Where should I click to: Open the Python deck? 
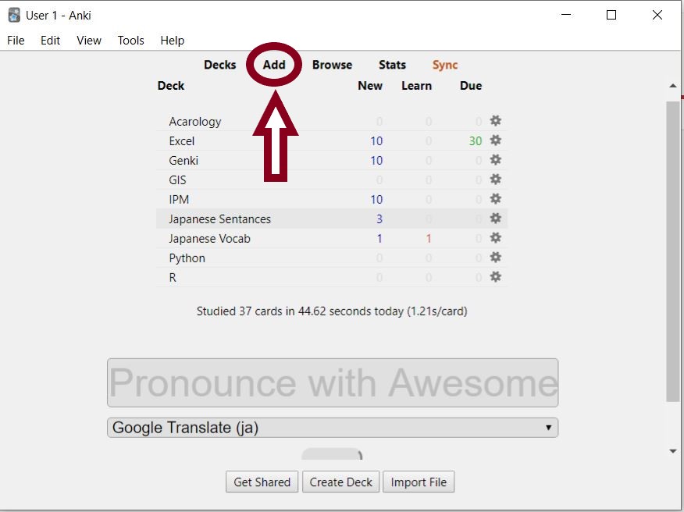coord(187,258)
